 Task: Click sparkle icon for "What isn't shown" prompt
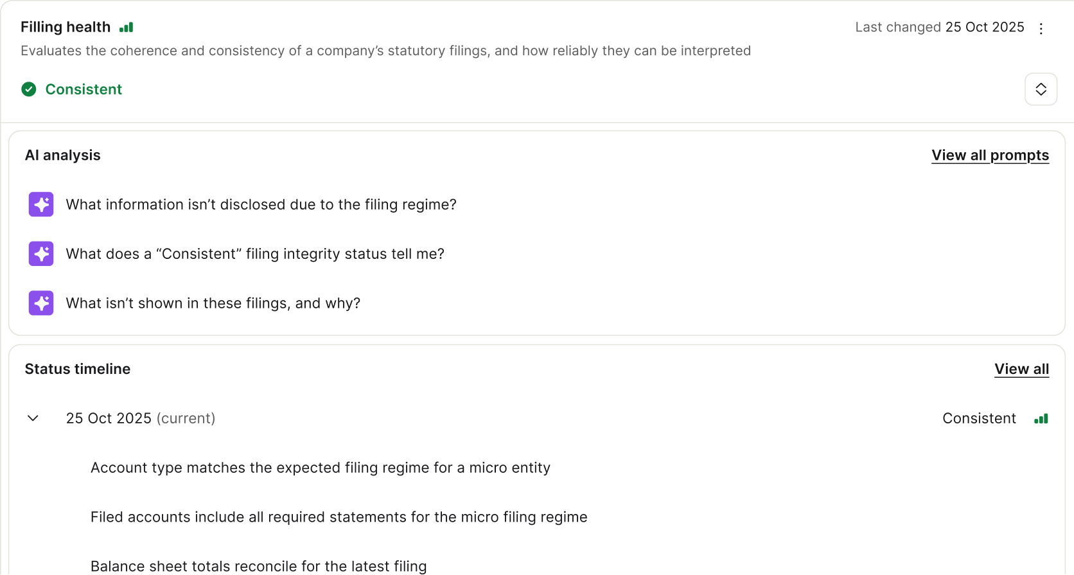coord(41,303)
